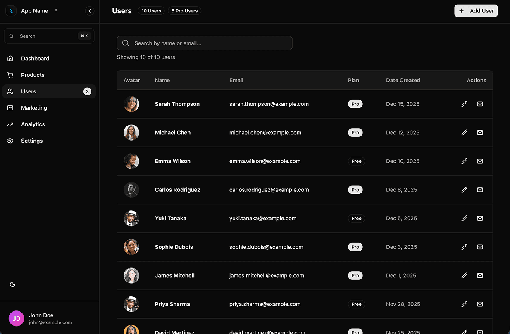This screenshot has height=334, width=510.
Task: Open Marketing via its envelope icon
Action: pyautogui.click(x=10, y=107)
